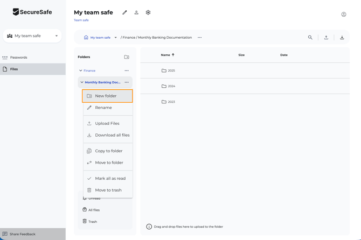Collapse the Finance folder tree chevron
This screenshot has width=361, height=240.
click(81, 70)
